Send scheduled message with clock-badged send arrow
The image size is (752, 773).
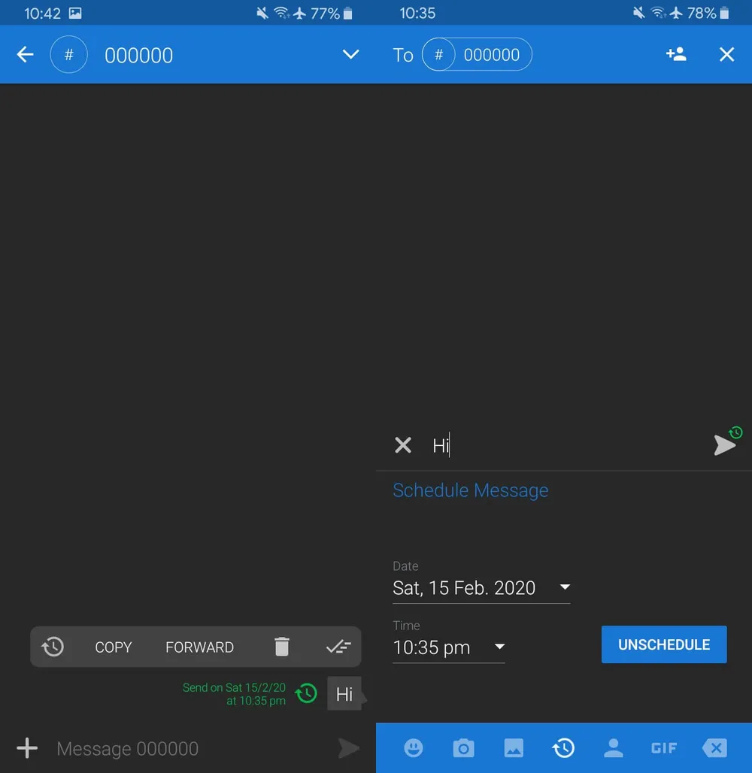point(727,442)
